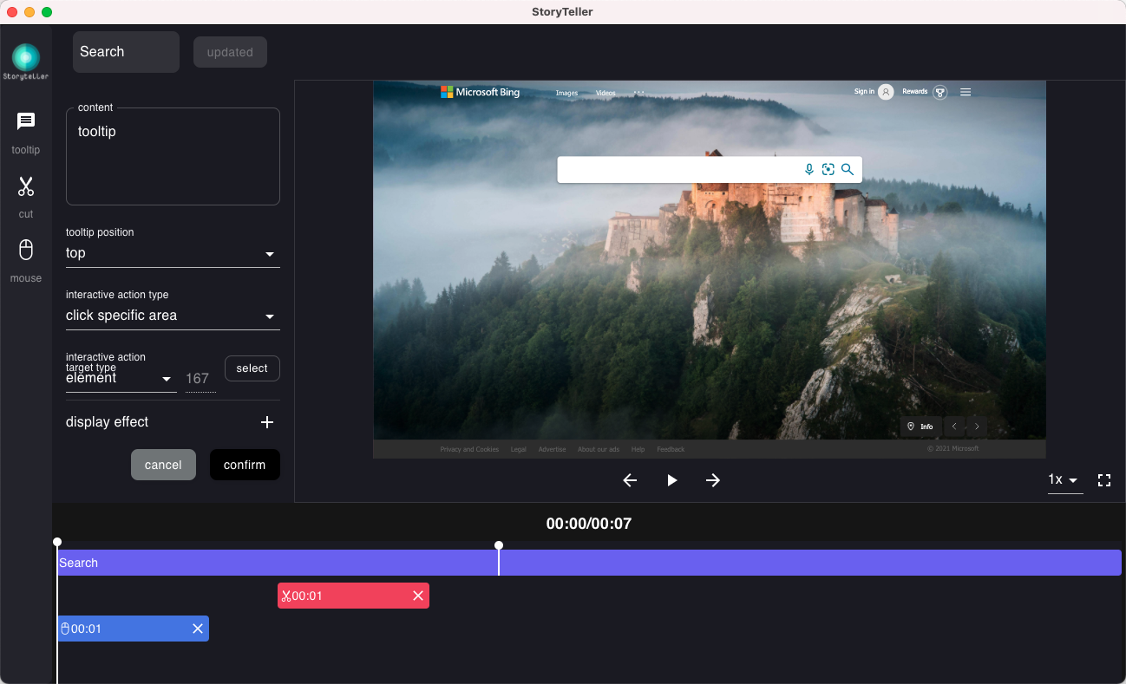
Task: Click the Legal footer link
Action: click(x=518, y=449)
